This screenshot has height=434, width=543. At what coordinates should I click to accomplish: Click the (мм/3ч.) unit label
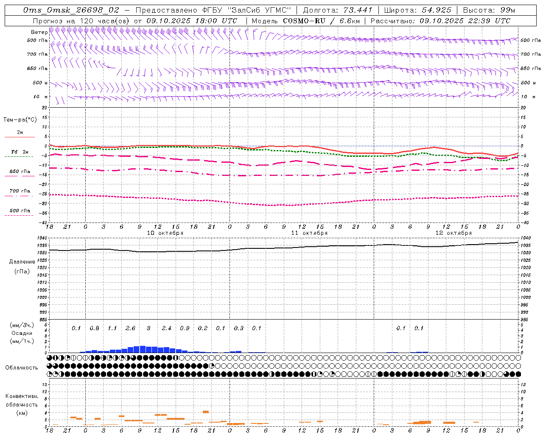22,325
